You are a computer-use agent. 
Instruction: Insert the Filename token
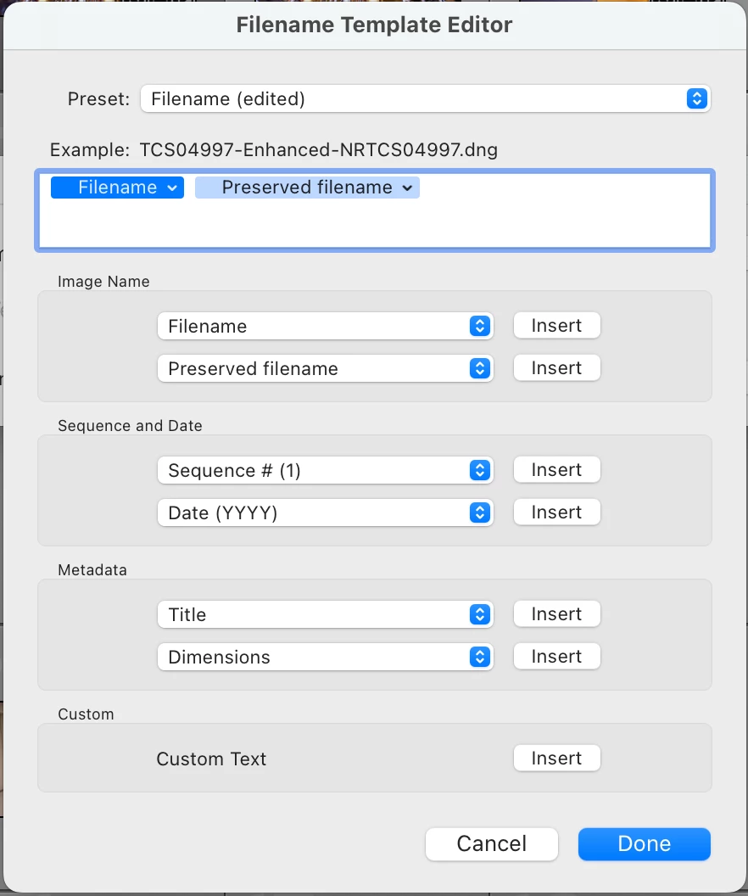pyautogui.click(x=556, y=326)
